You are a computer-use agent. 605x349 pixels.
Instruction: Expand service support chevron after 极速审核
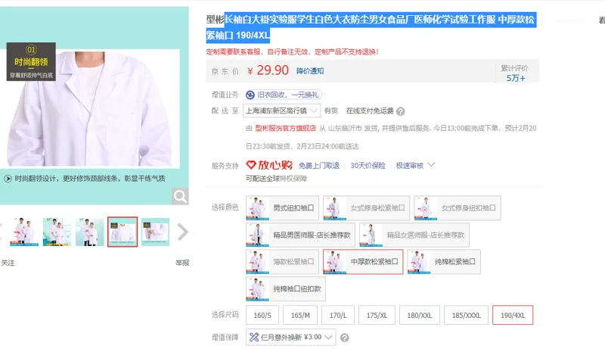tap(431, 165)
